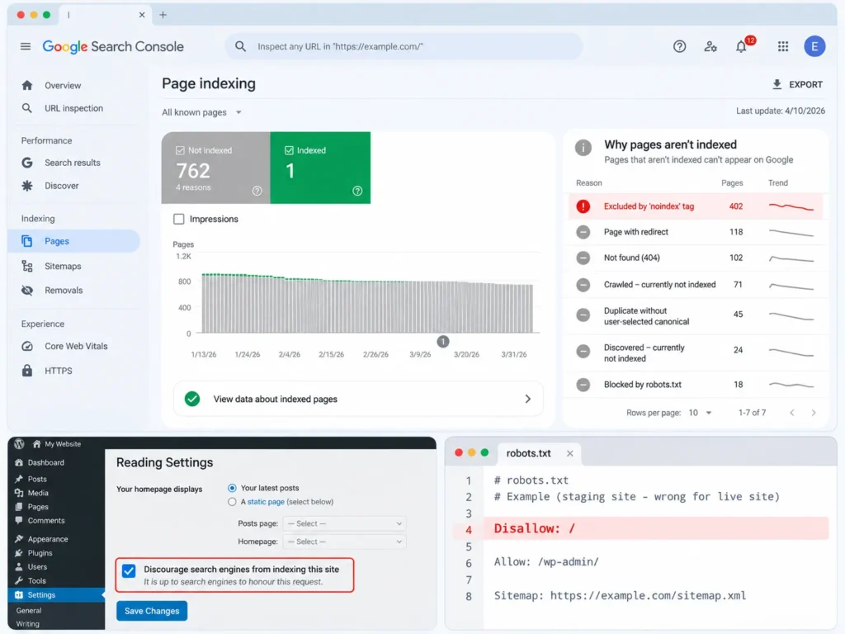
Task: Open users and permissions settings icon
Action: click(x=710, y=46)
